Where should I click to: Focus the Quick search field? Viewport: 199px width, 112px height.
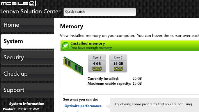click(100, 12)
